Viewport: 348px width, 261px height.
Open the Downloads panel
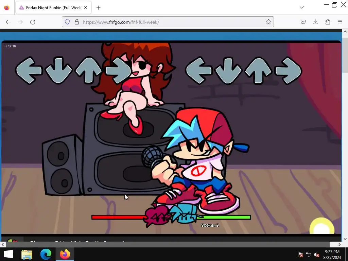[x=315, y=22]
